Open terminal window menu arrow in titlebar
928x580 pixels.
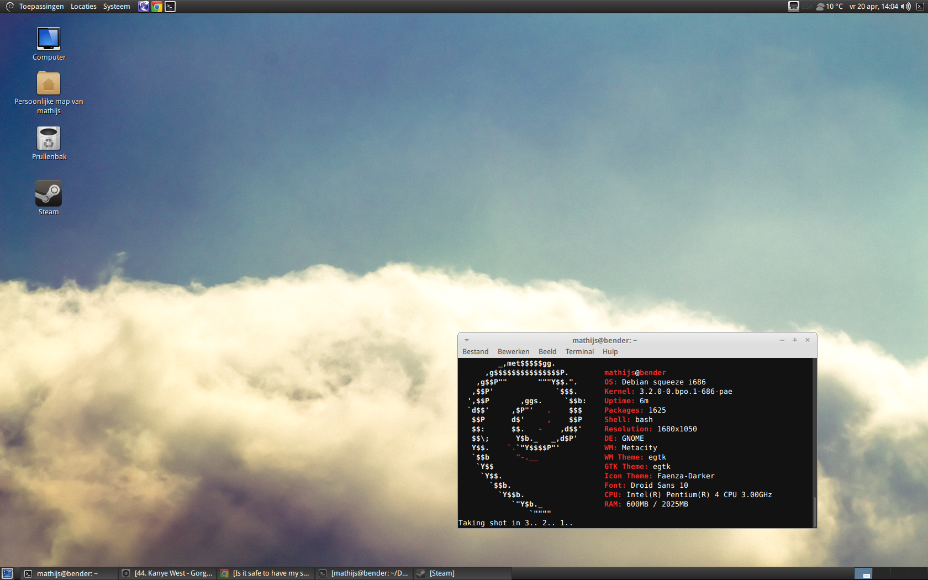pyautogui.click(x=467, y=340)
